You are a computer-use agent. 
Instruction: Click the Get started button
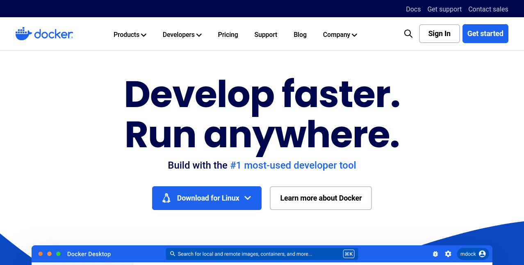[x=485, y=34]
